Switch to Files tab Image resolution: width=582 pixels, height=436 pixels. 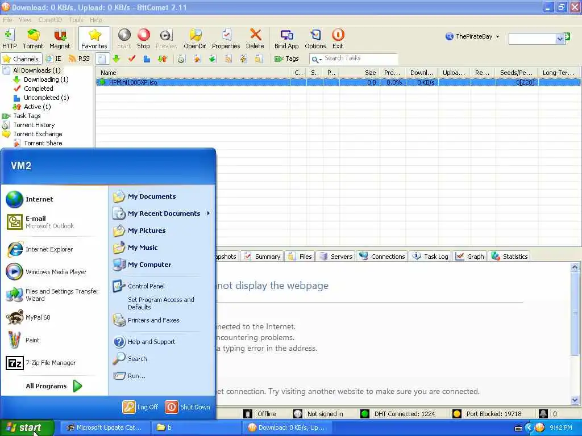300,256
